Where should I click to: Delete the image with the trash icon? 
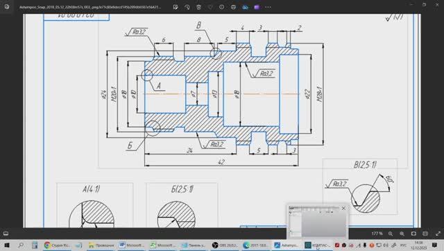(x=199, y=7)
